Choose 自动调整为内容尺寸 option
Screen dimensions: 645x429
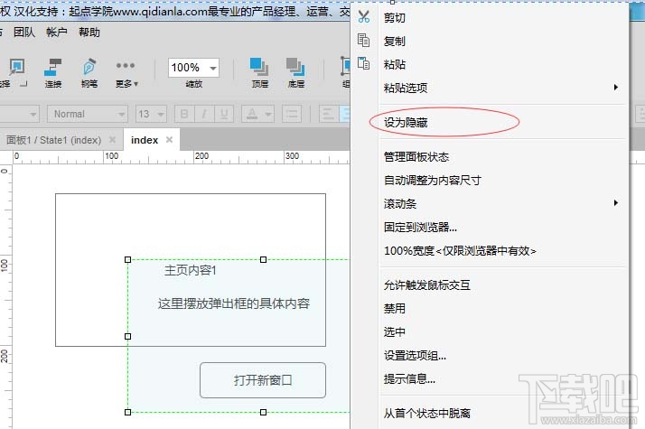click(x=433, y=180)
